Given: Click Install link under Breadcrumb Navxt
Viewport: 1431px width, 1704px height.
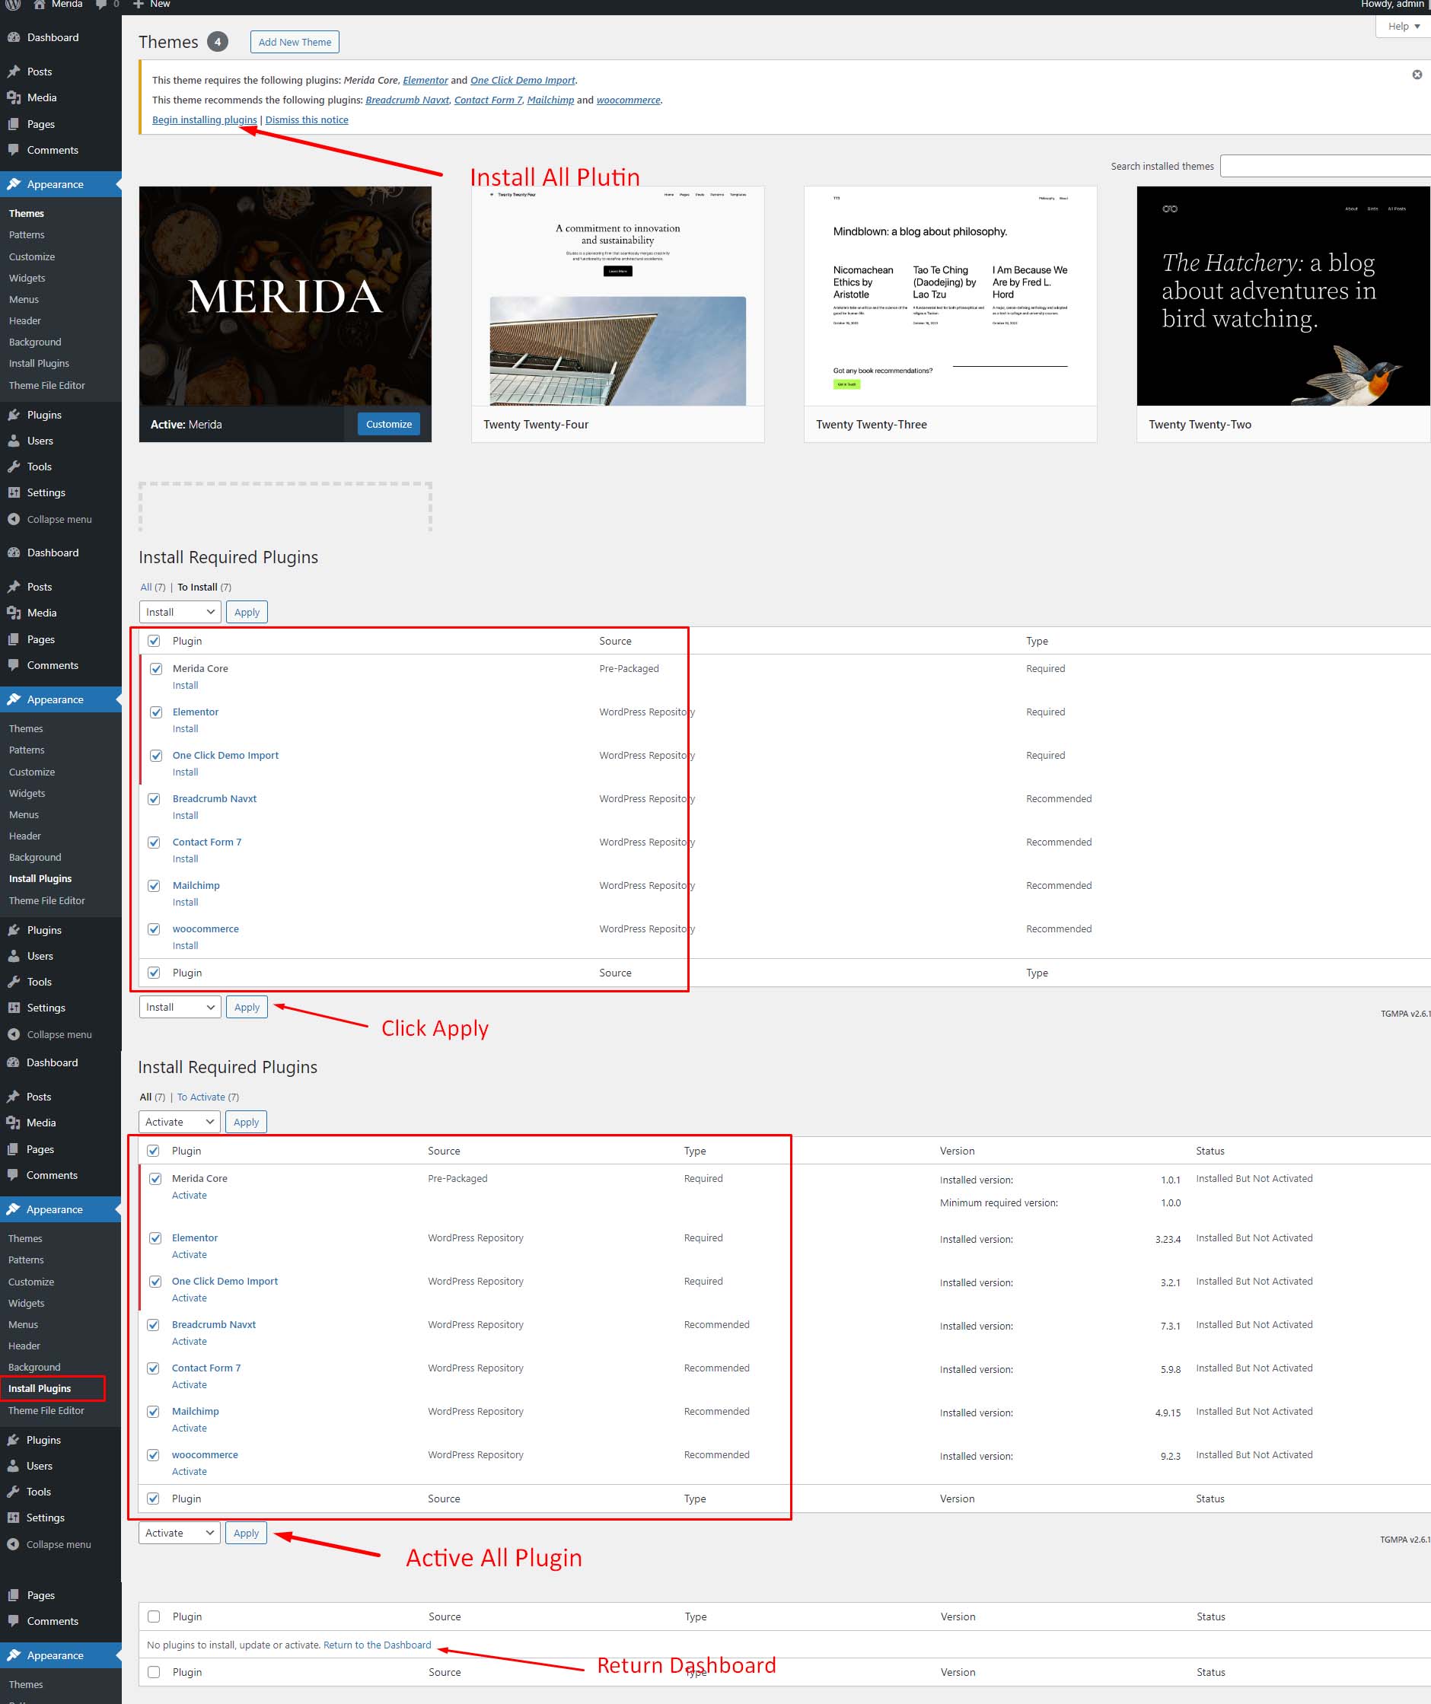Looking at the screenshot, I should point(185,816).
